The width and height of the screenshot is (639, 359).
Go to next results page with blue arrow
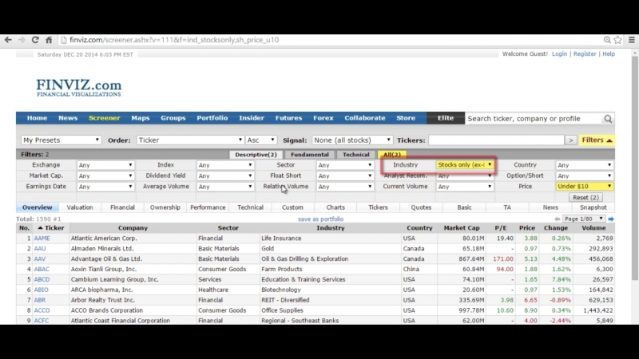tap(611, 219)
